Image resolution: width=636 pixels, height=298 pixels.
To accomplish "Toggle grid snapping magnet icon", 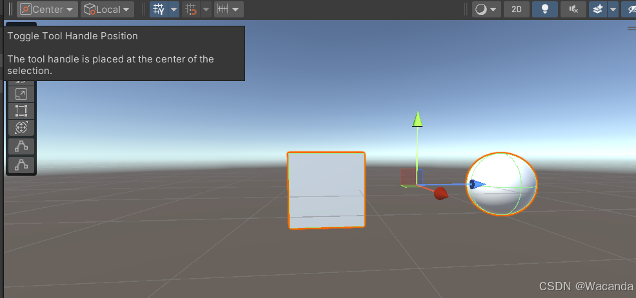I will coord(191,9).
